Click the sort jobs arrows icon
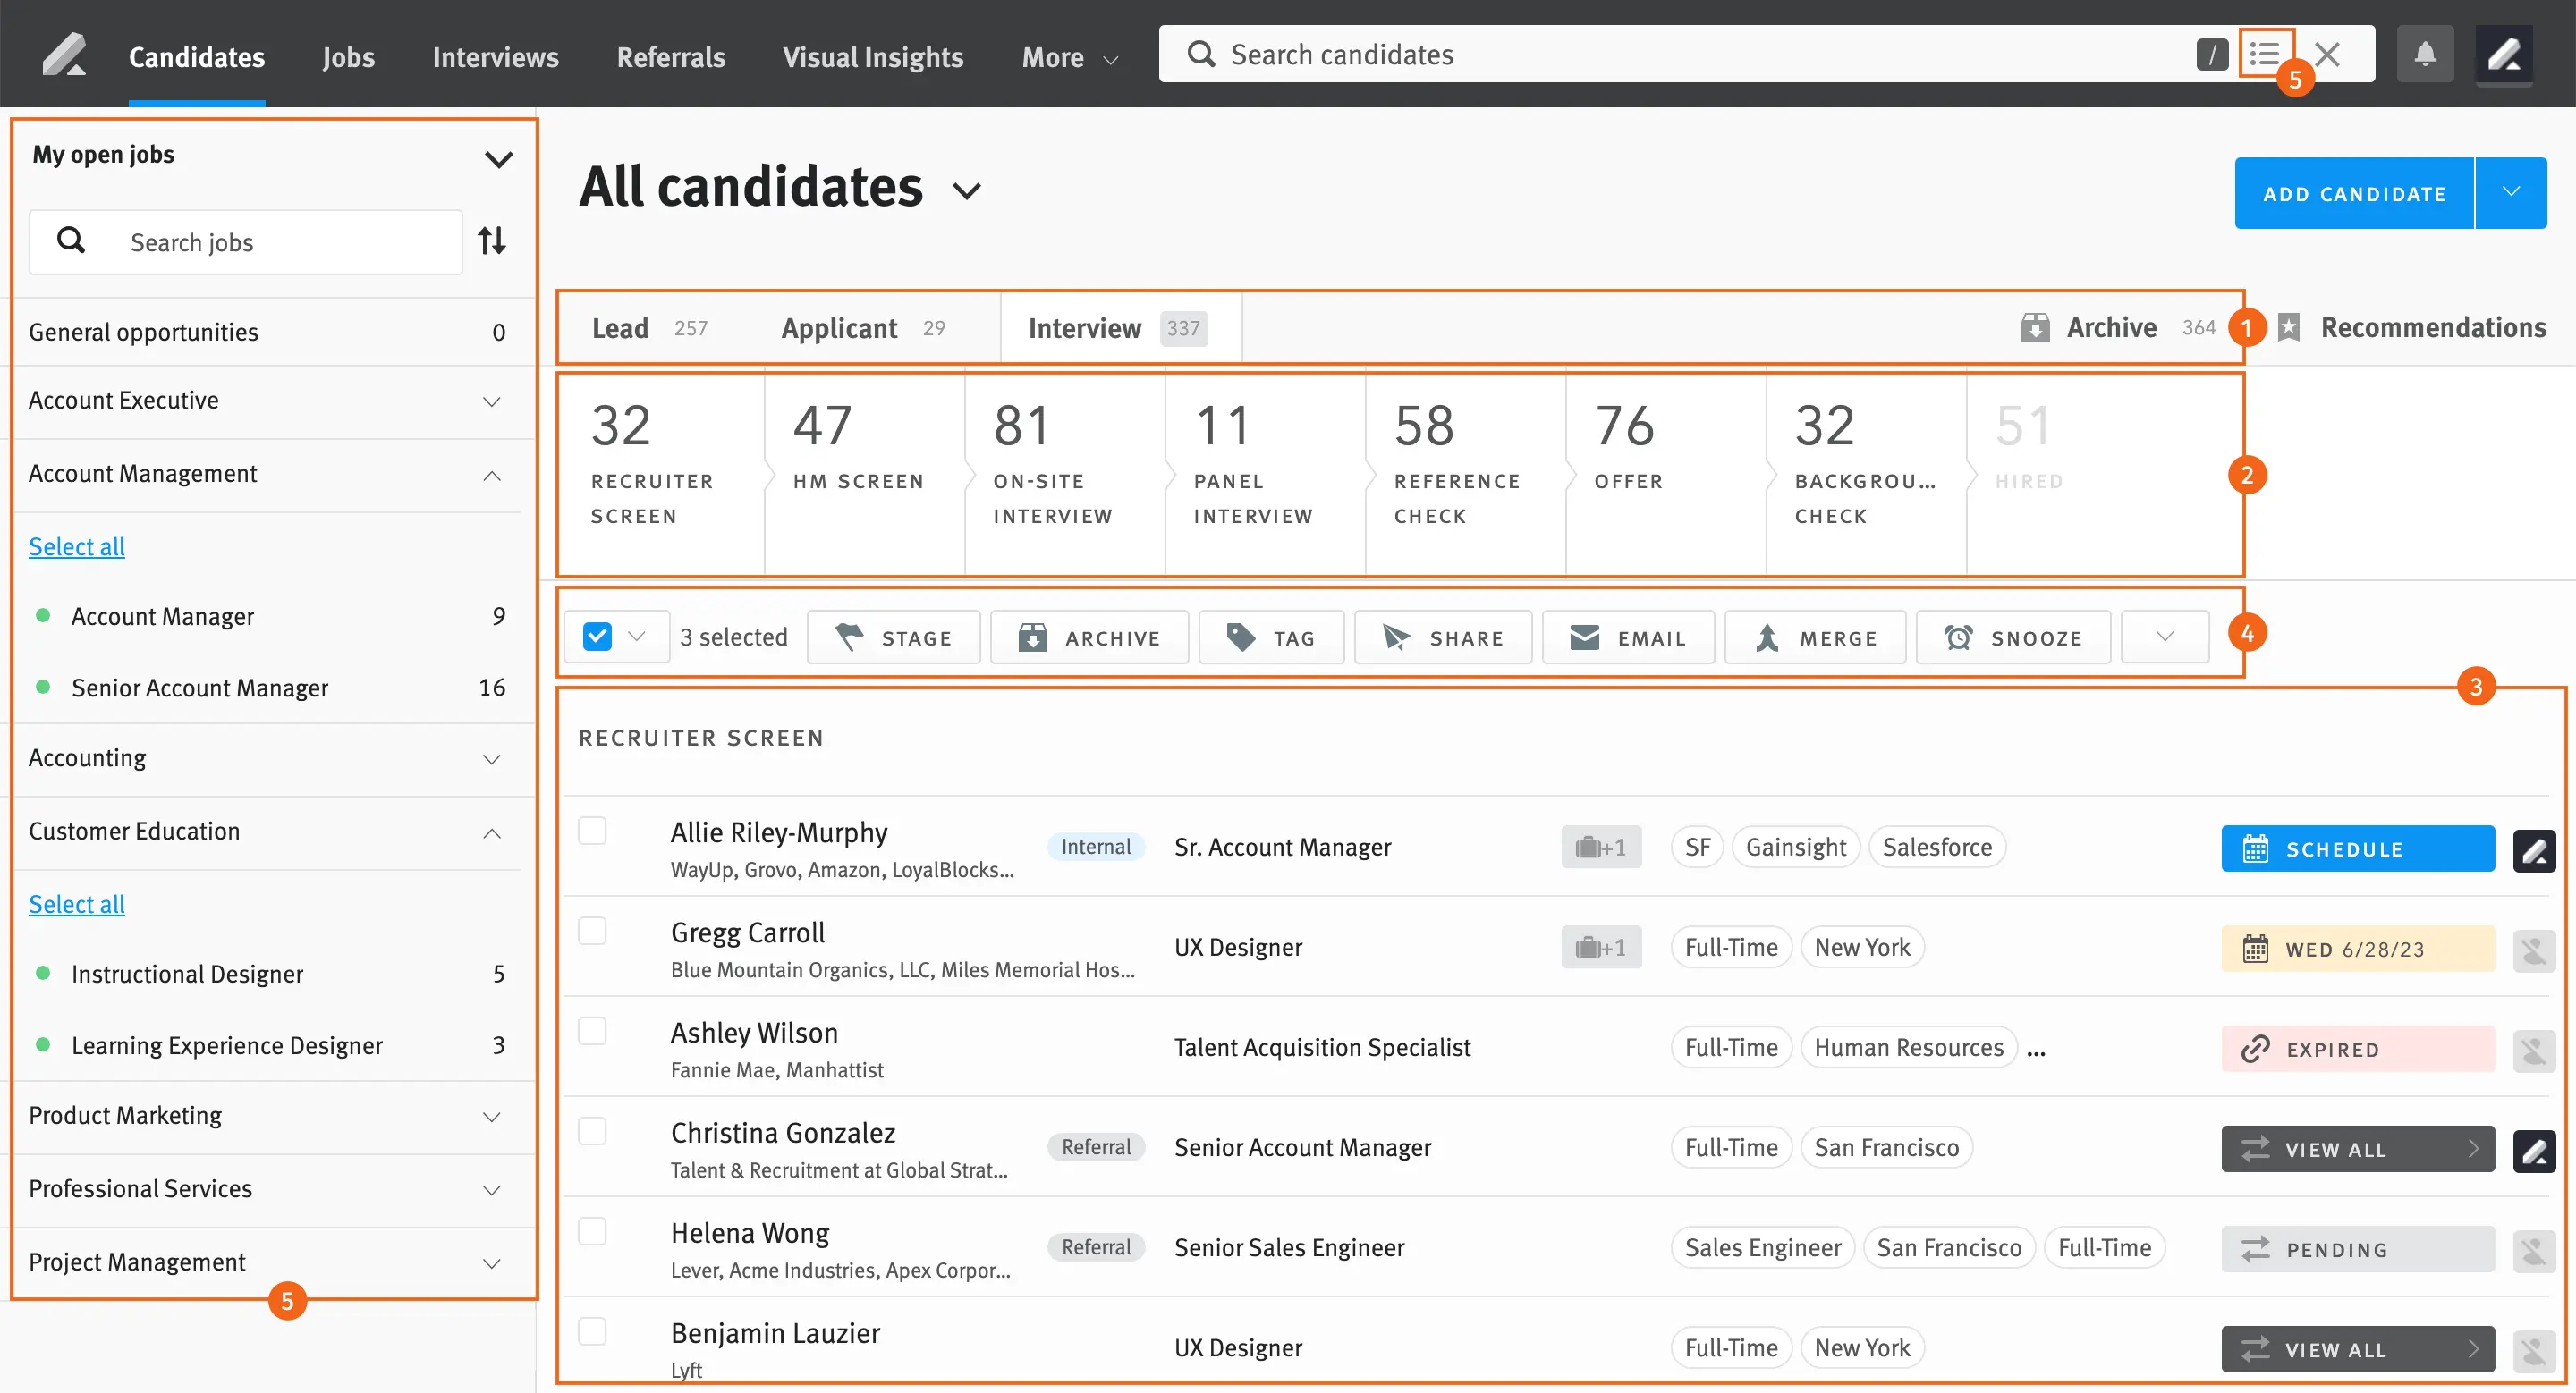 point(492,241)
